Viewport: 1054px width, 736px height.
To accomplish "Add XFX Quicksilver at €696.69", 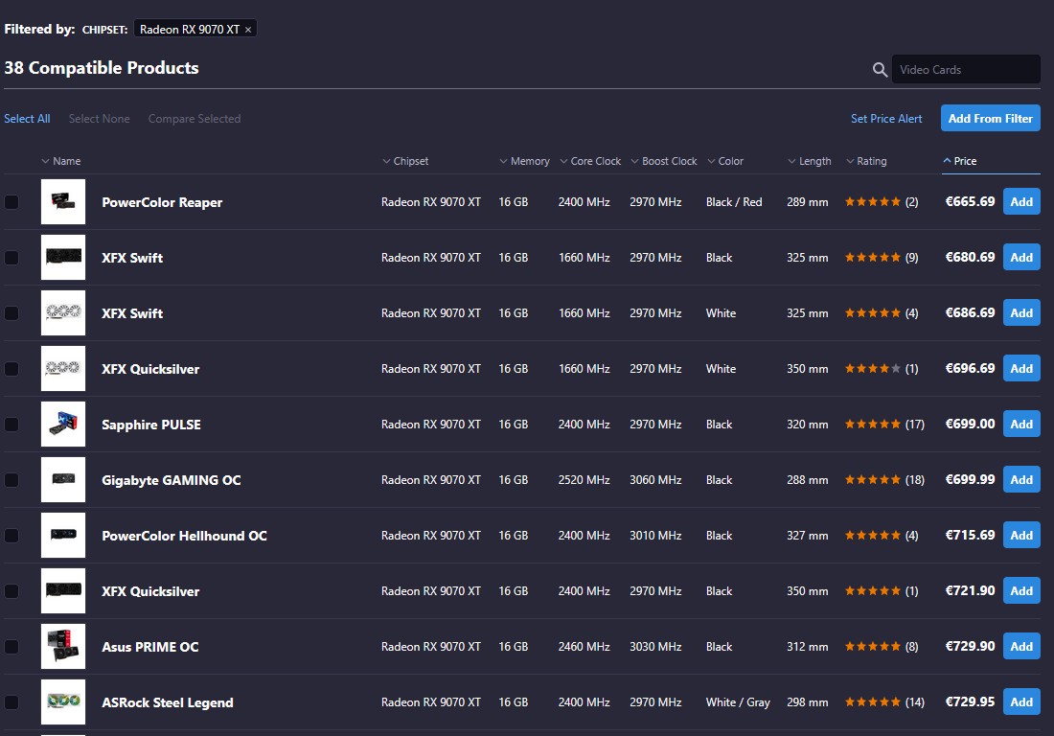I will coord(1021,368).
